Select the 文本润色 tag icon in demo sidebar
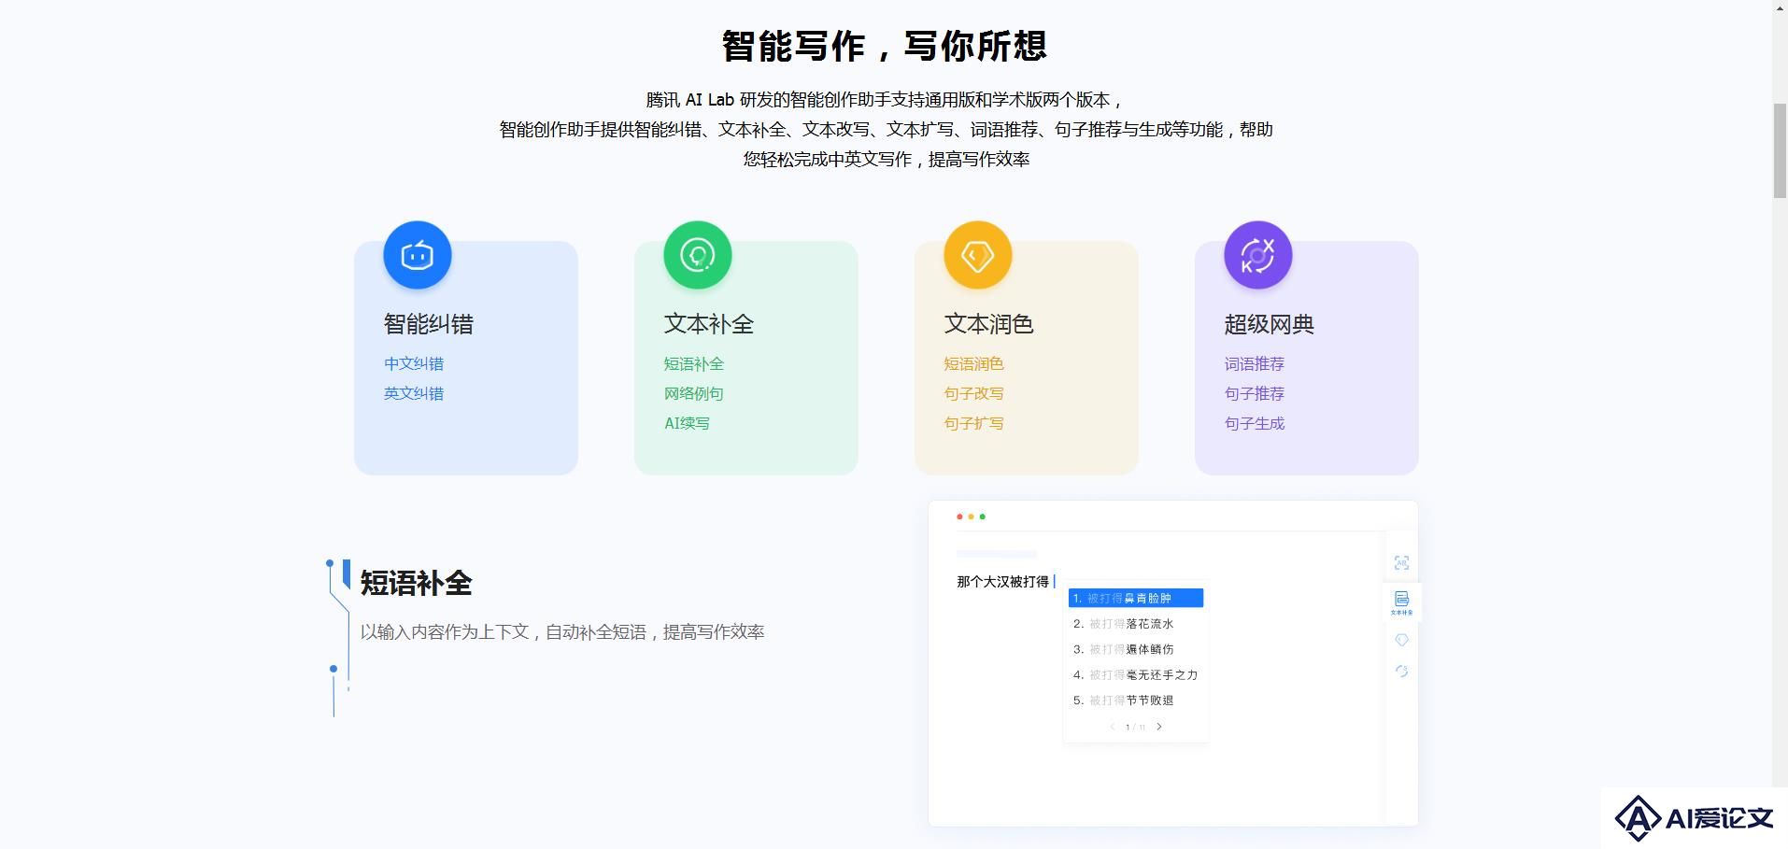Viewport: 1788px width, 849px height. pyautogui.click(x=1401, y=640)
